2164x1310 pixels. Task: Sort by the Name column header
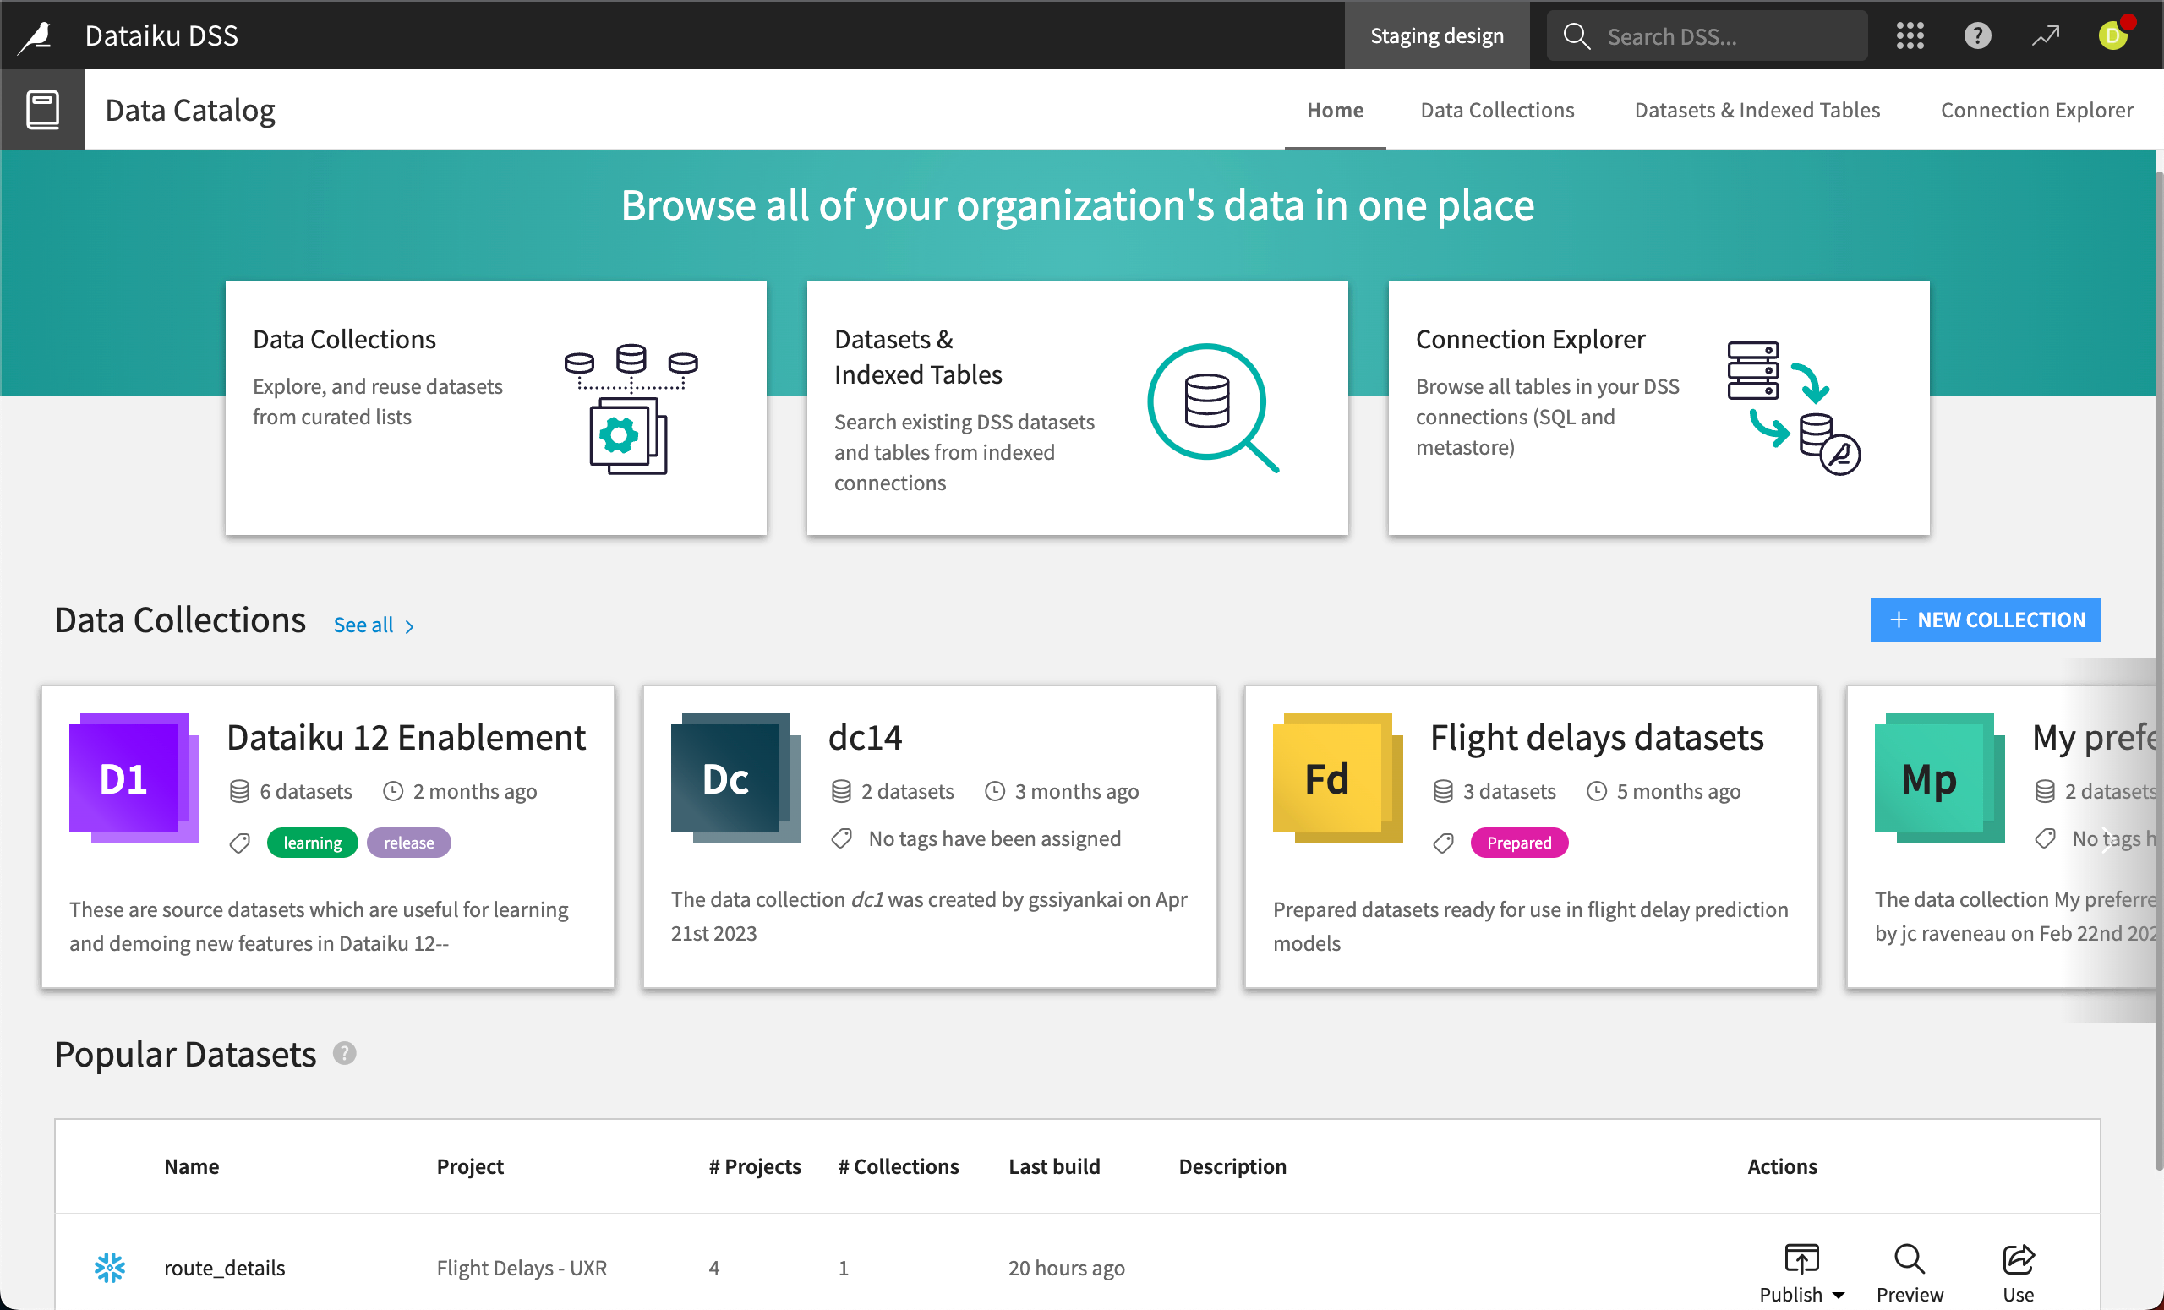(x=191, y=1166)
